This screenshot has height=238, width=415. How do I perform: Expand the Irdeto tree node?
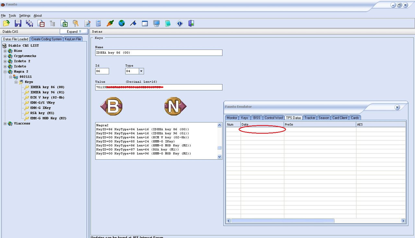click(x=5, y=66)
